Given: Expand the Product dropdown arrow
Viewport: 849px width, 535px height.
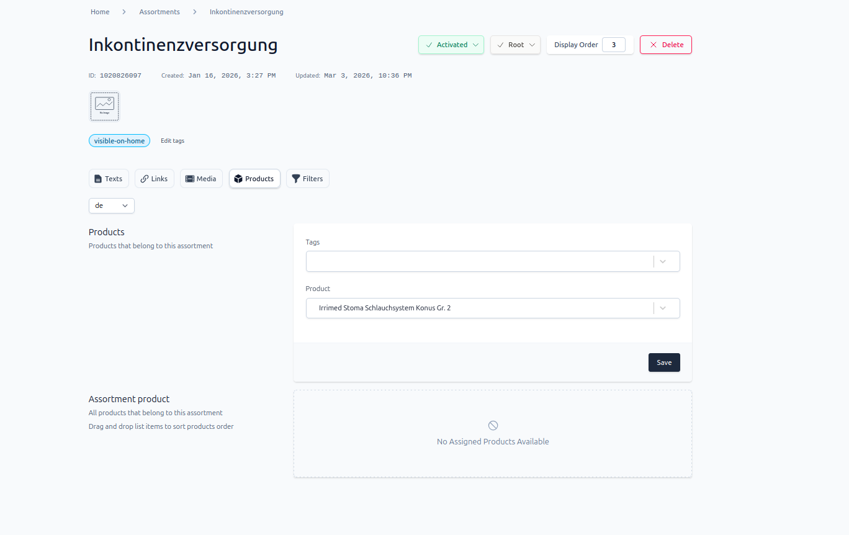Looking at the screenshot, I should 663,308.
